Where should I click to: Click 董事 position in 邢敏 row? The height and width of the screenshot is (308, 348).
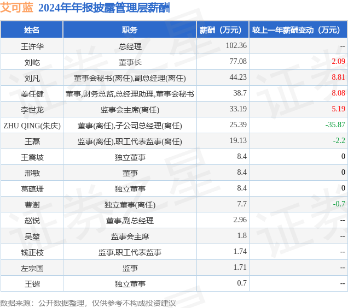click(x=130, y=173)
